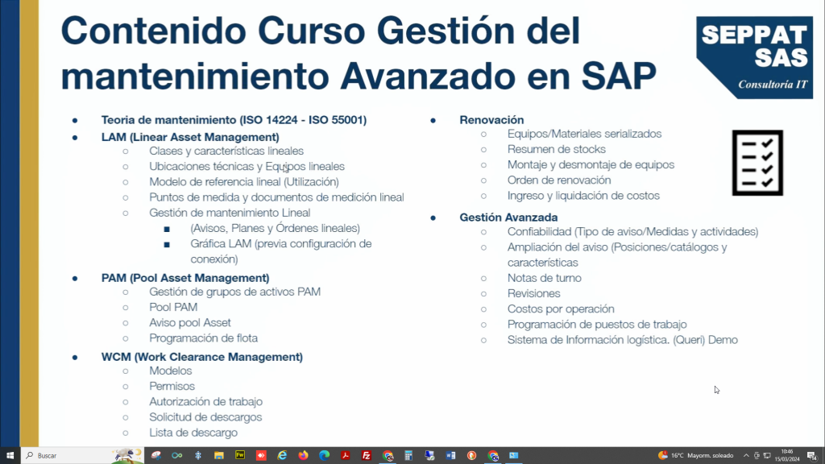This screenshot has height=464, width=825.
Task: Click 'Ingreso y liquidación de costos'
Action: (583, 196)
